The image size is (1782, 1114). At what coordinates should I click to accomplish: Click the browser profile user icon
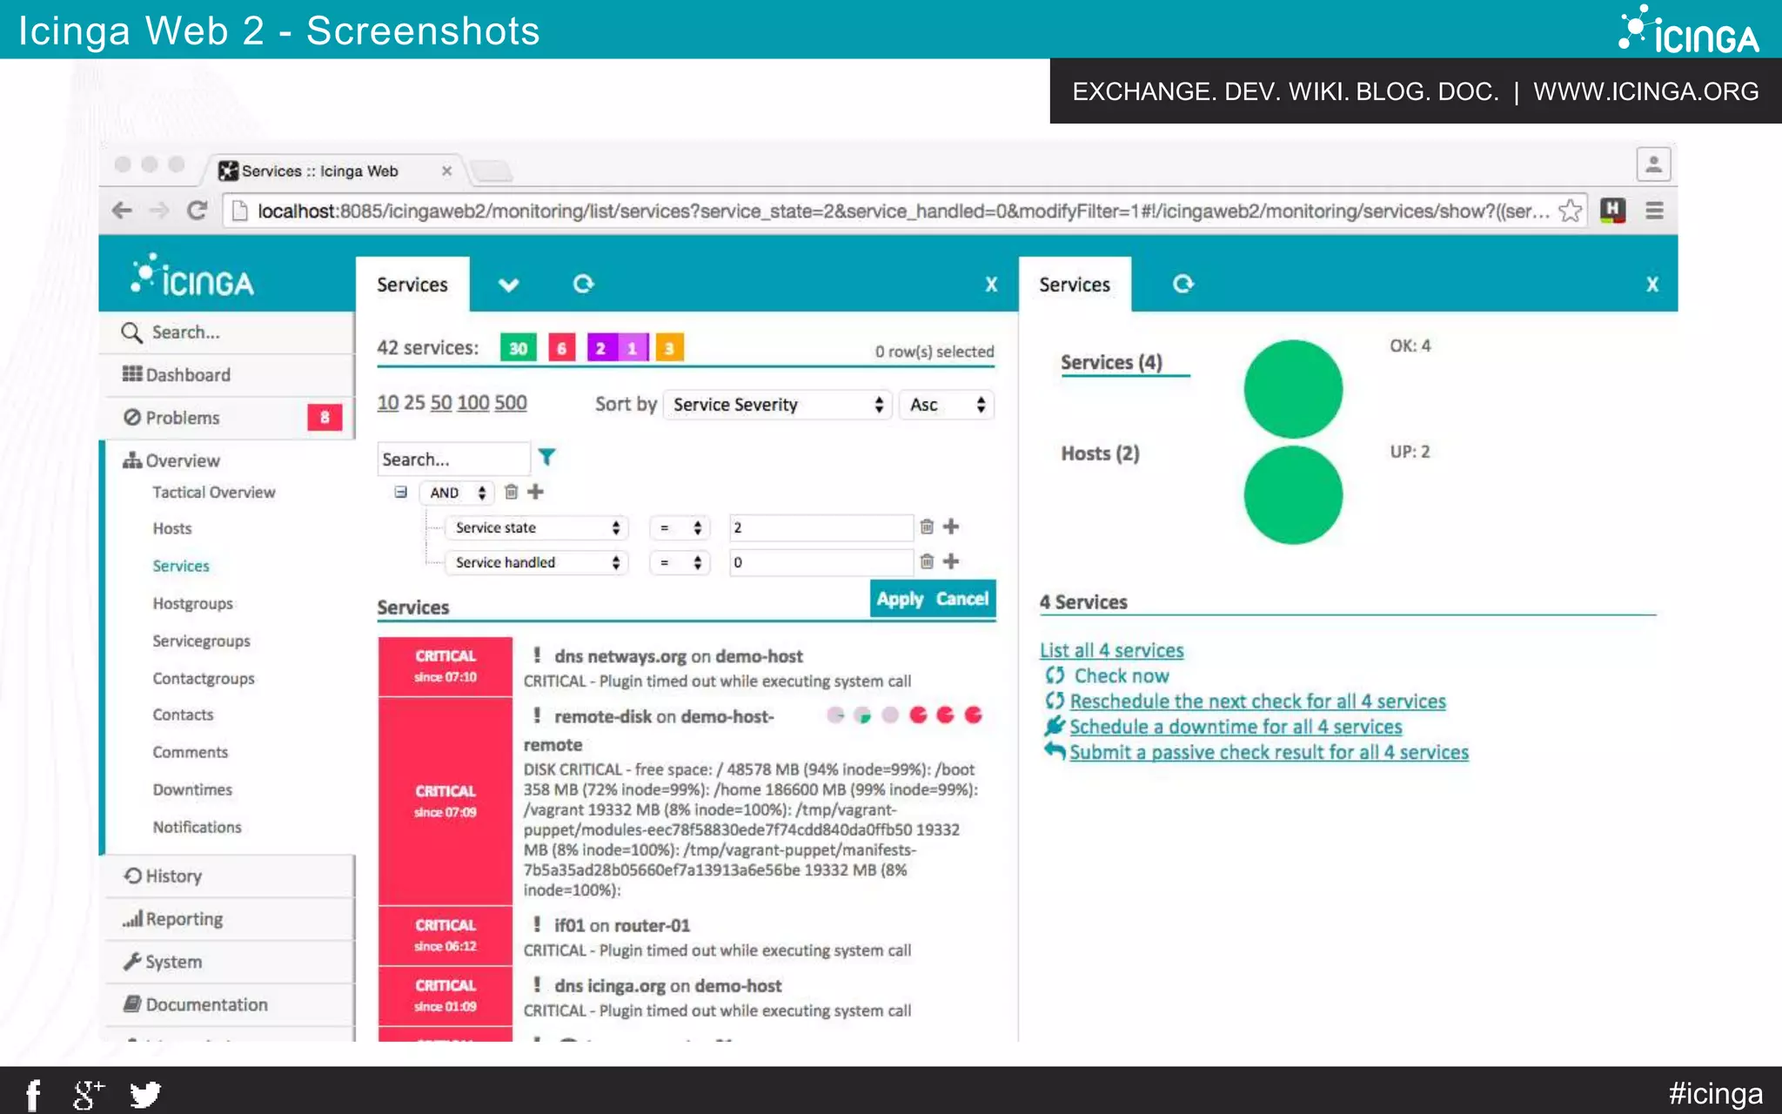coord(1653,164)
